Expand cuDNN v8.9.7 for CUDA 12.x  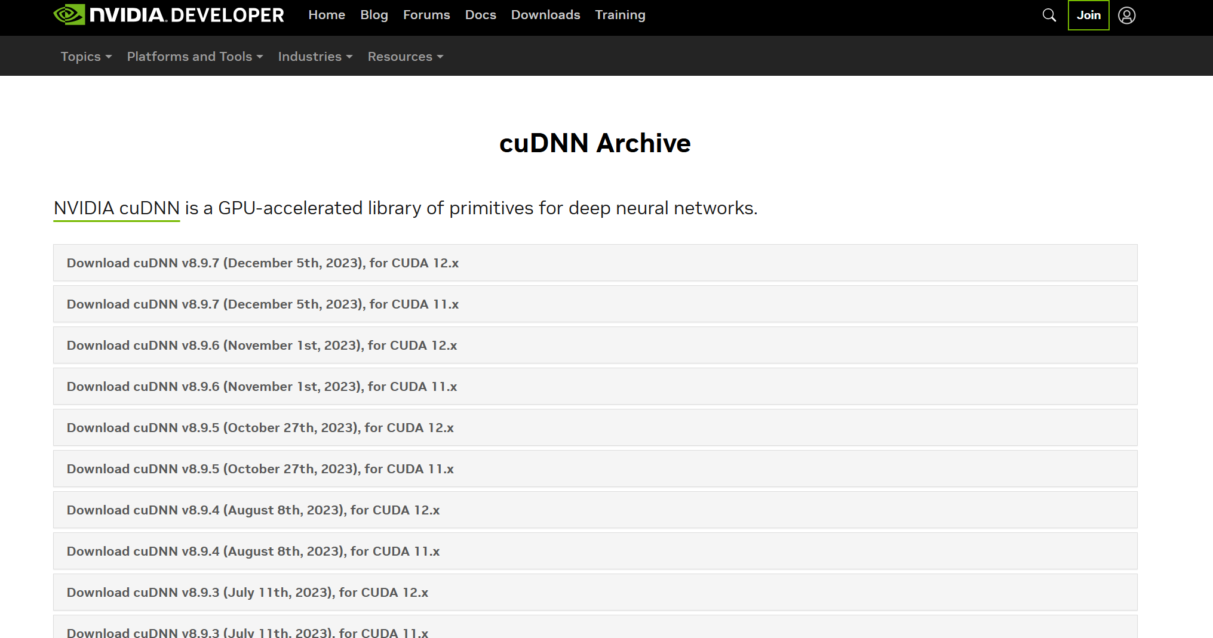coord(595,263)
